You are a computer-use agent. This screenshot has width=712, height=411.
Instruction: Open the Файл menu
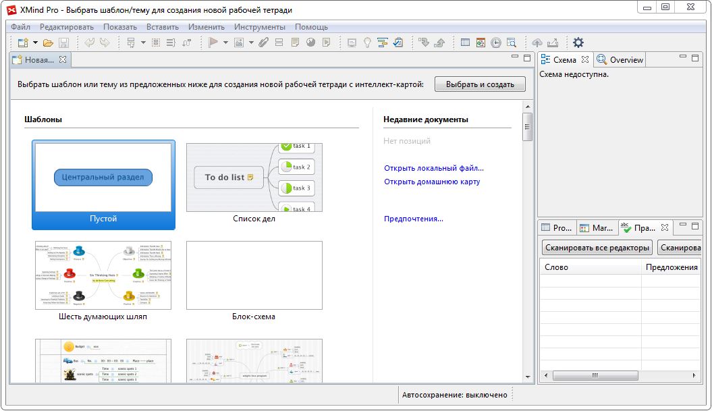(x=20, y=27)
